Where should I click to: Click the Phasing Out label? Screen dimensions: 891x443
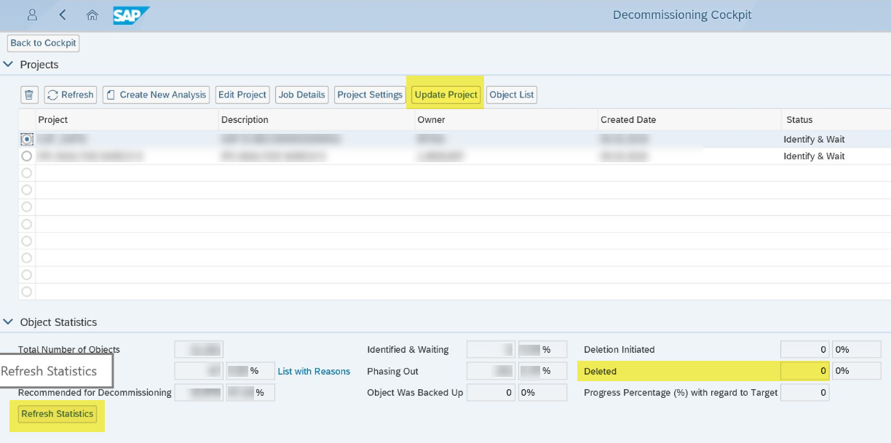(x=393, y=371)
